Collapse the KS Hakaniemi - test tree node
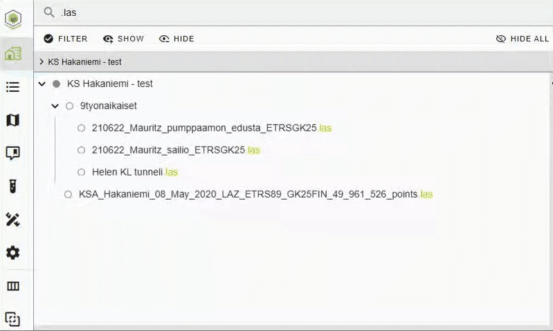Viewport: 553px width, 331px height. 42,84
